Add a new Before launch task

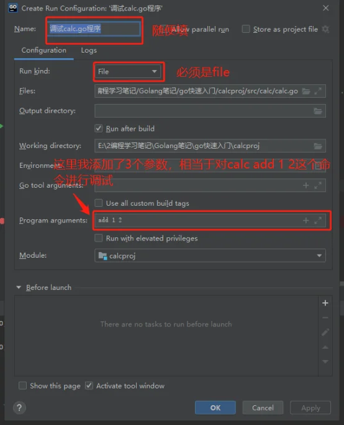[x=325, y=303]
